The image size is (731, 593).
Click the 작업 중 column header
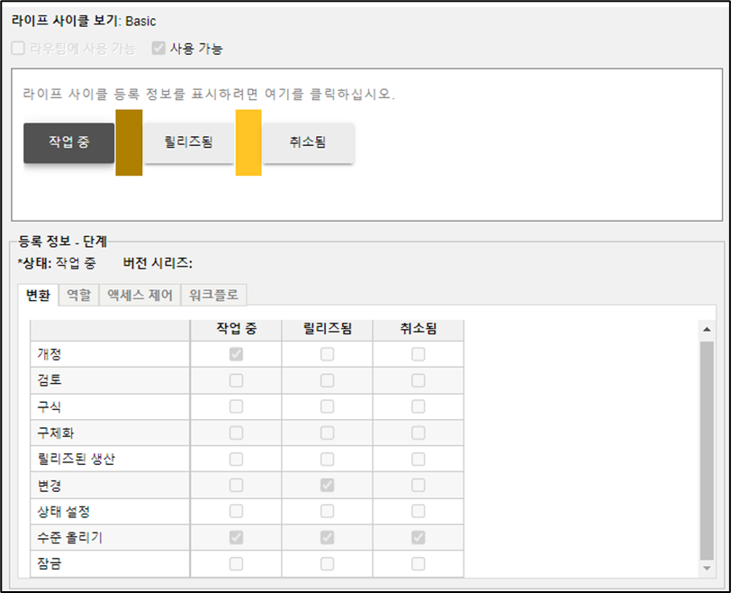point(236,329)
